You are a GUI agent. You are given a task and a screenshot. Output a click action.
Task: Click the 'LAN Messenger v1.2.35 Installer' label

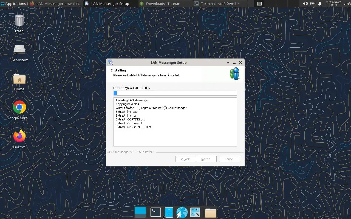coord(131,152)
